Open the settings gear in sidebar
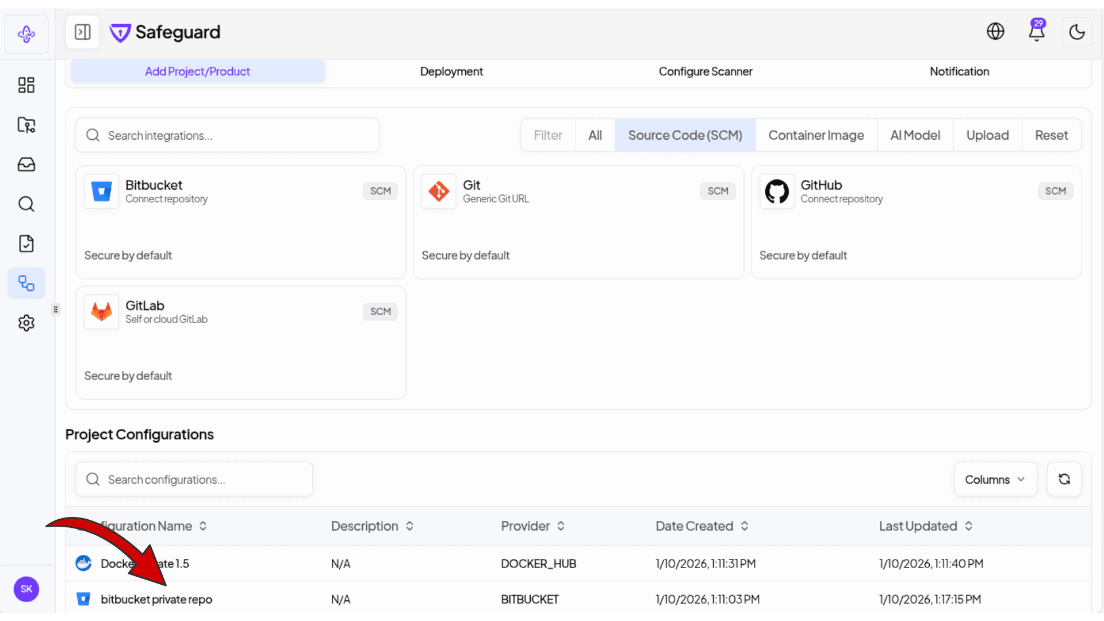 pyautogui.click(x=26, y=323)
